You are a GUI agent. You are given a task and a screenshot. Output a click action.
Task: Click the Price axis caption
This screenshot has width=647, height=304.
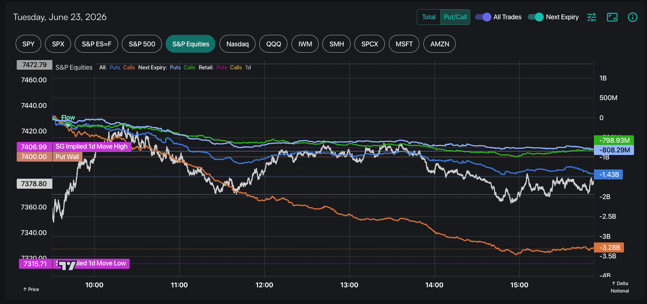coord(31,289)
